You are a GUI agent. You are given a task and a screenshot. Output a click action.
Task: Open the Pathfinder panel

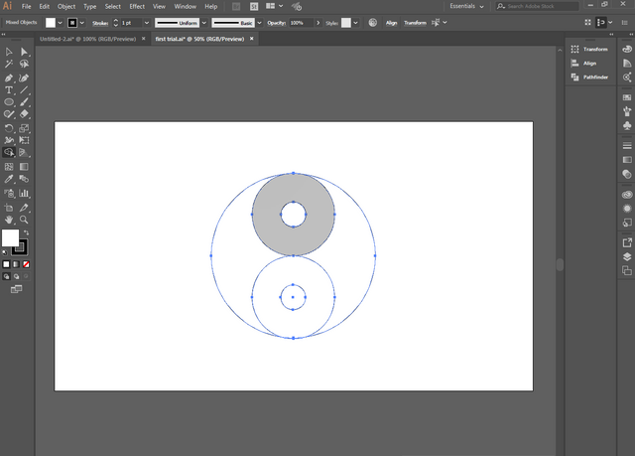(595, 76)
